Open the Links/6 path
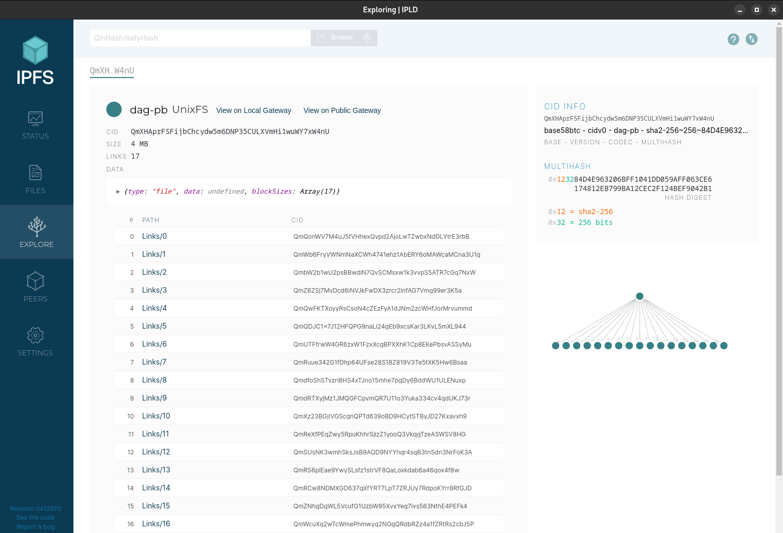Image resolution: width=783 pixels, height=533 pixels. tap(155, 344)
